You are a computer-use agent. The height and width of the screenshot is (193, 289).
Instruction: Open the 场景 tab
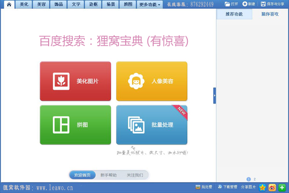click(110, 4)
